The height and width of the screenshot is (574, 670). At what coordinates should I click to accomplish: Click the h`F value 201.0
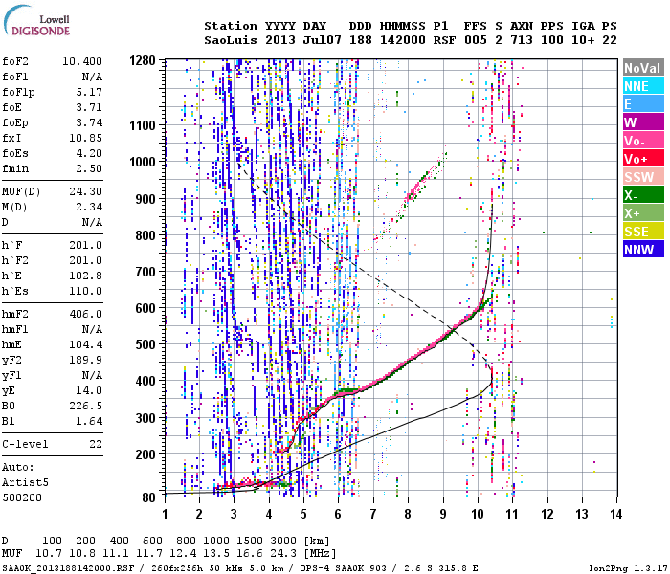pos(86,245)
